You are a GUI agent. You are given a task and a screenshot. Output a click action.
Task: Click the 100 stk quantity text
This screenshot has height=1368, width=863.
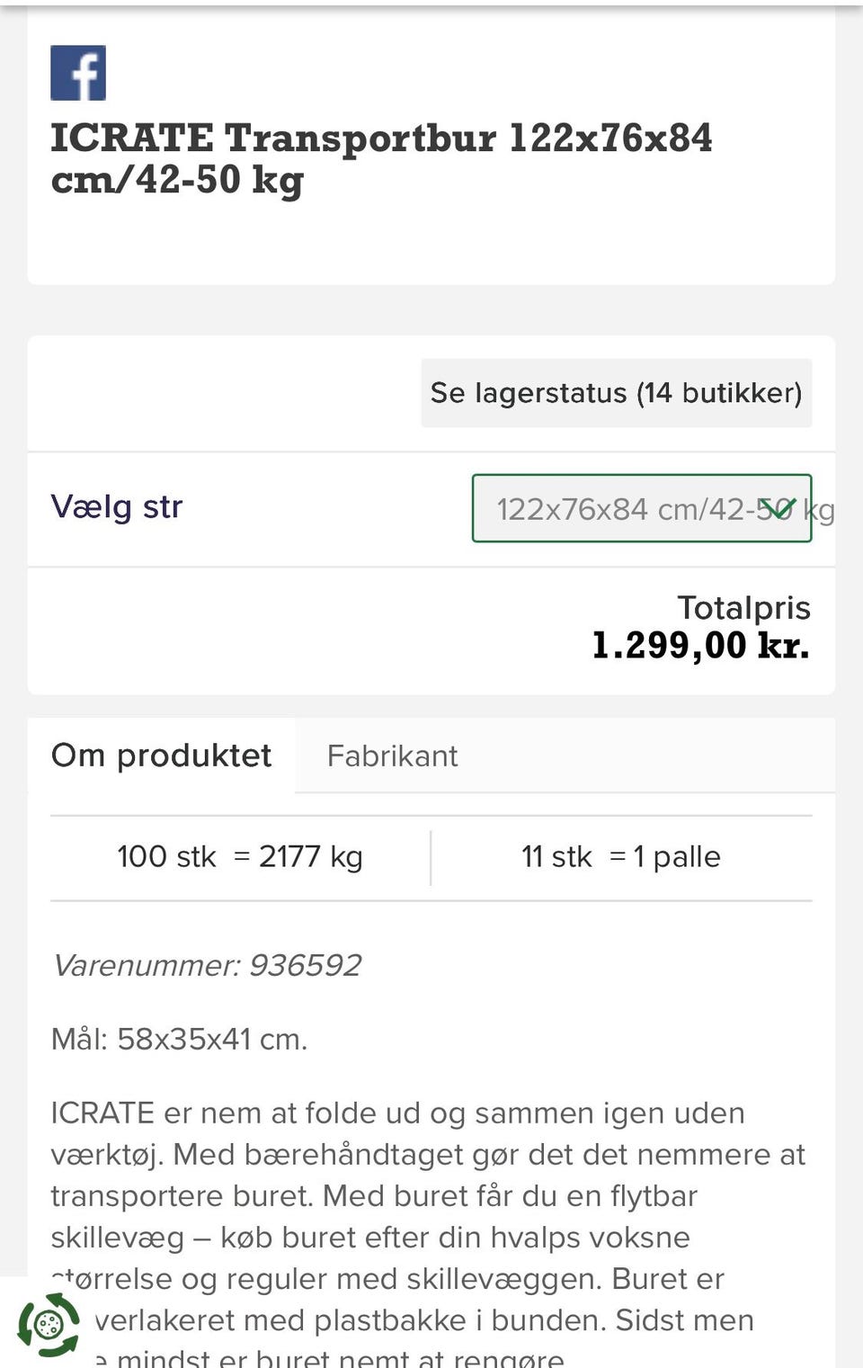click(x=166, y=856)
